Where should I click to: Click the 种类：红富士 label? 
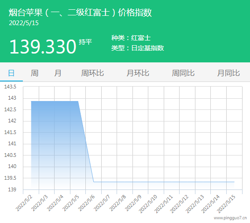coord(131,38)
